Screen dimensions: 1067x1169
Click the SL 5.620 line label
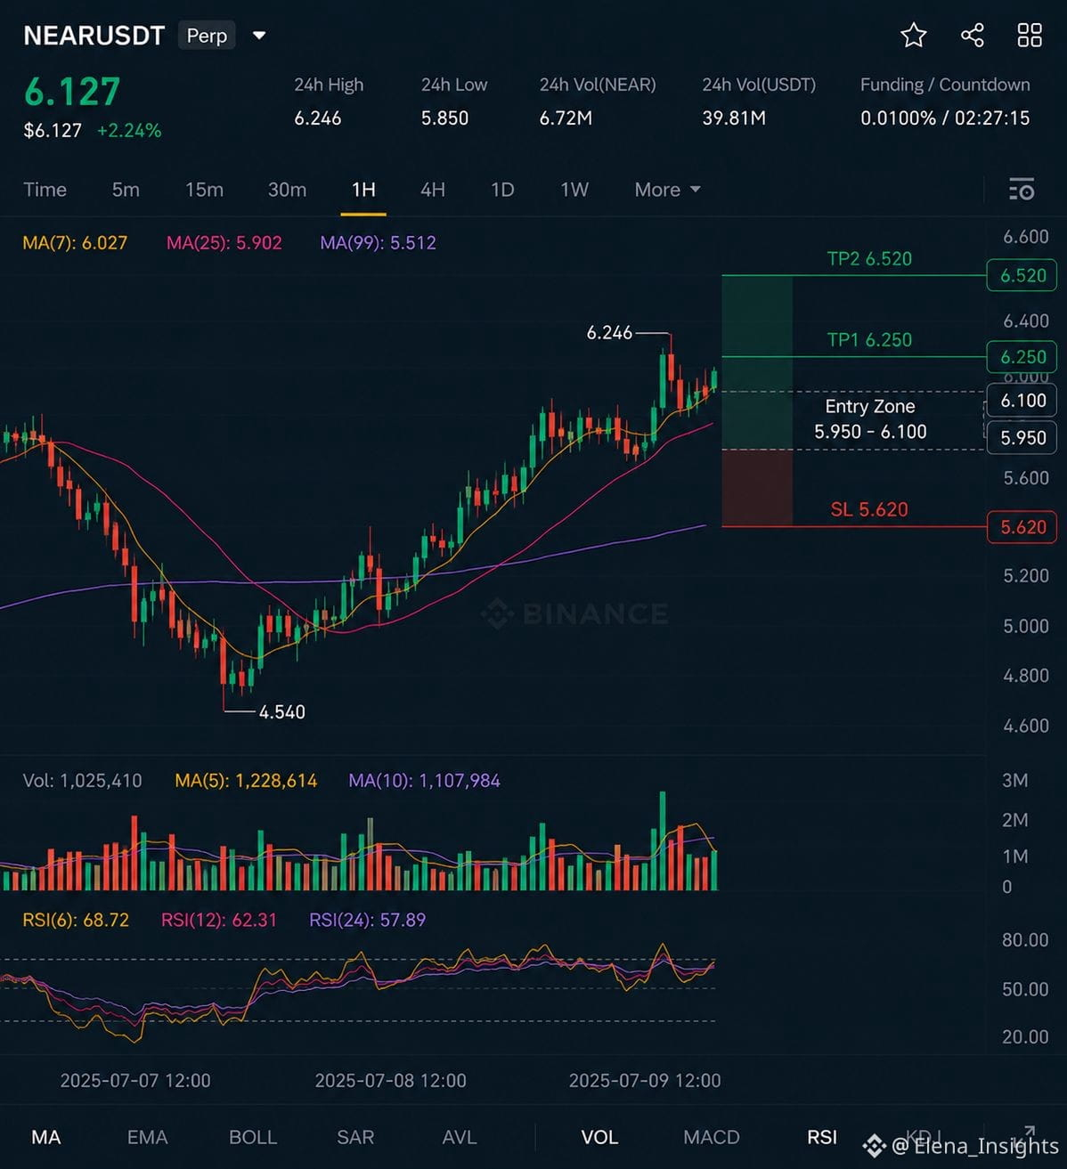tap(869, 509)
